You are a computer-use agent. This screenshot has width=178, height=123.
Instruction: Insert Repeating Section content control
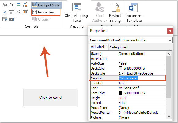5,19
